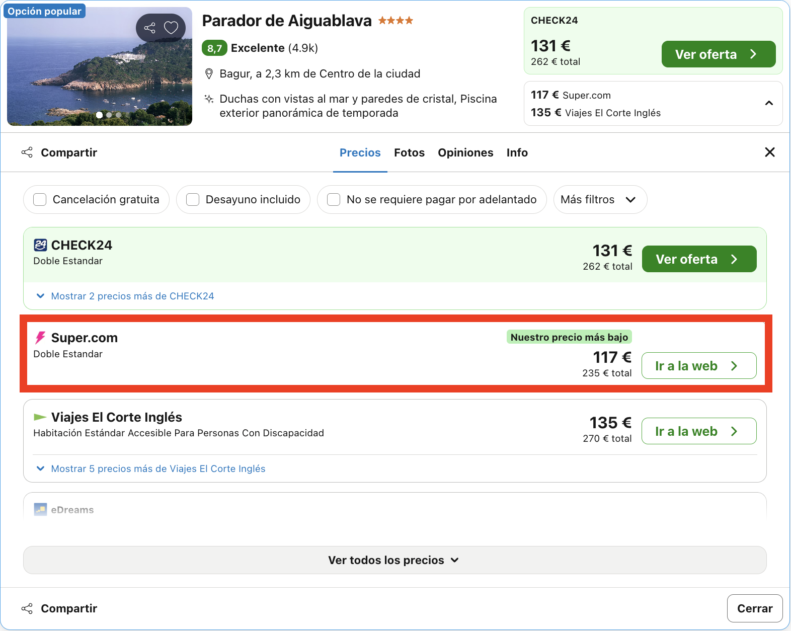The height and width of the screenshot is (631, 791).
Task: Collapse the other prices chevron in summary card
Action: 769,103
